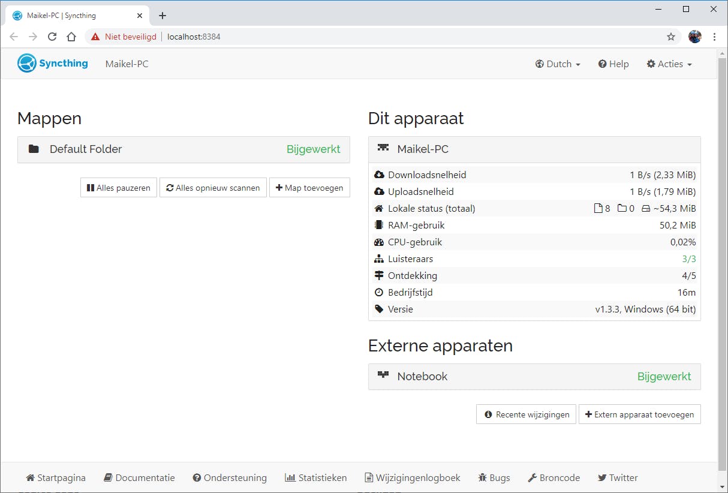The height and width of the screenshot is (493, 728).
Task: Click the back navigation arrow
Action: (x=14, y=37)
